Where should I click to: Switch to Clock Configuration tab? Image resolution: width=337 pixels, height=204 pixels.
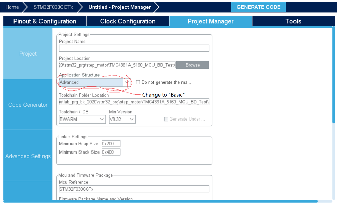pos(128,21)
